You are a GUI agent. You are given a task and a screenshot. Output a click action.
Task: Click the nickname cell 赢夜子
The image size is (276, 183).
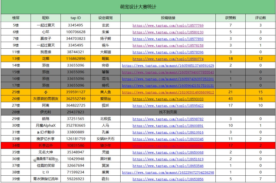(46, 39)
